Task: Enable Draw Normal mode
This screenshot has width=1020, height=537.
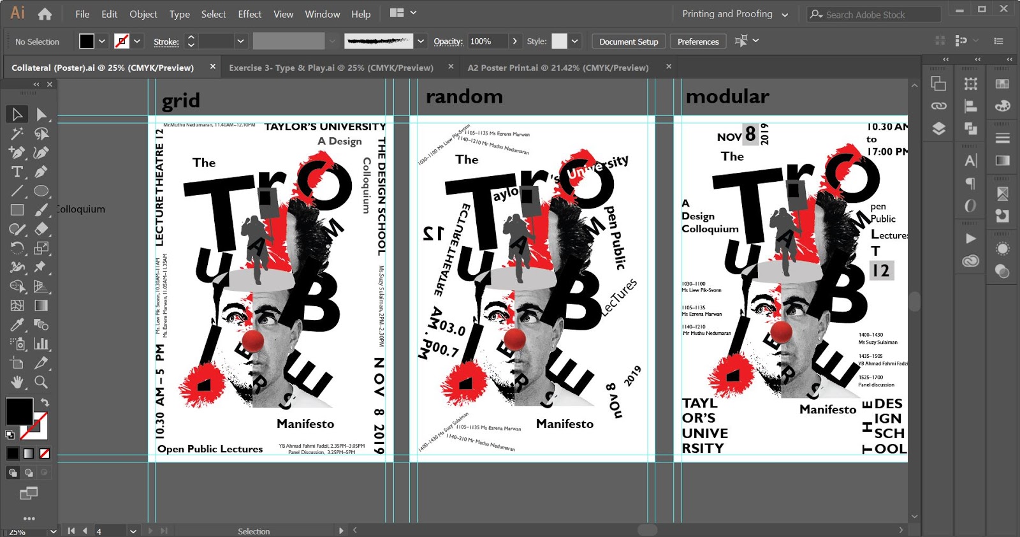Action: point(13,473)
